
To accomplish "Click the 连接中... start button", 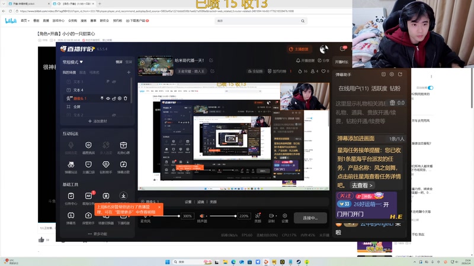I will tap(310, 218).
